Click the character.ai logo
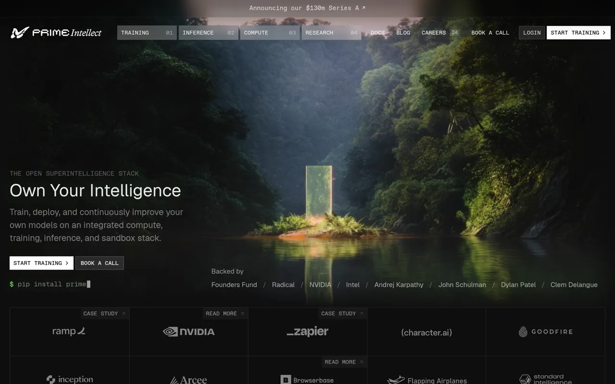Image resolution: width=615 pixels, height=384 pixels. 427,332
